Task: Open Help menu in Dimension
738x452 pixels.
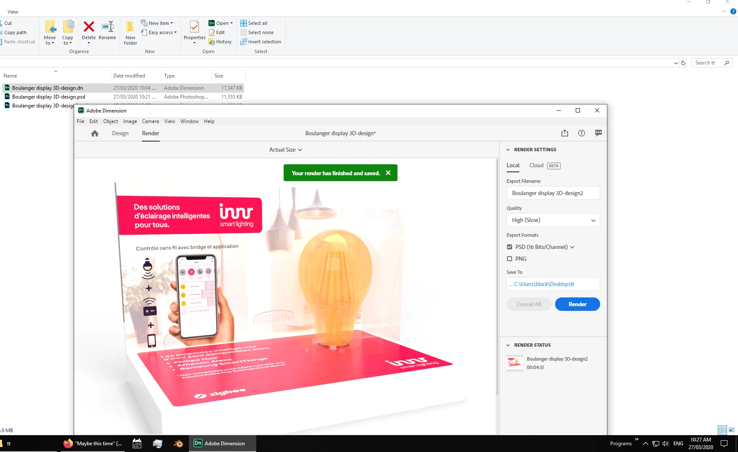Action: coord(209,121)
